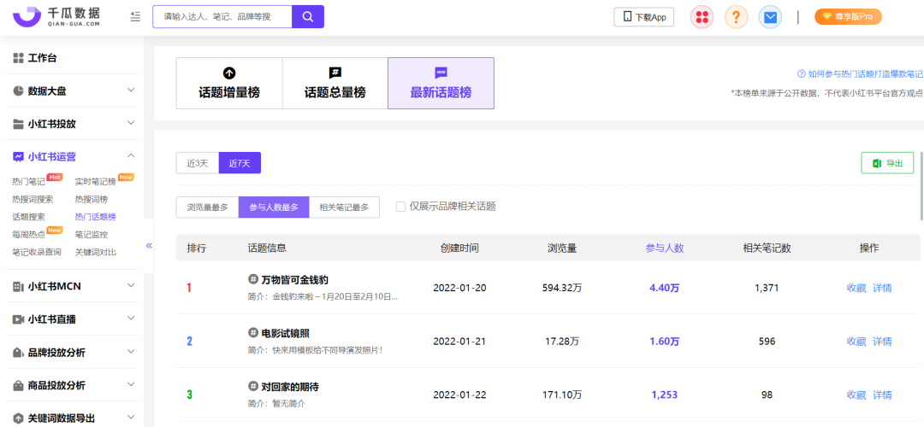Collapse 小红书运营 chevron
This screenshot has width=924, height=427.
(131, 156)
